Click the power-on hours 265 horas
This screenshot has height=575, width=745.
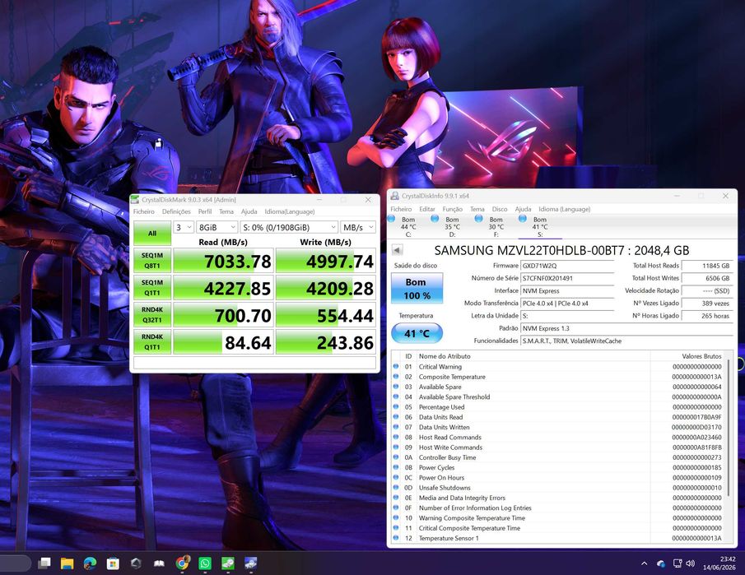(707, 316)
